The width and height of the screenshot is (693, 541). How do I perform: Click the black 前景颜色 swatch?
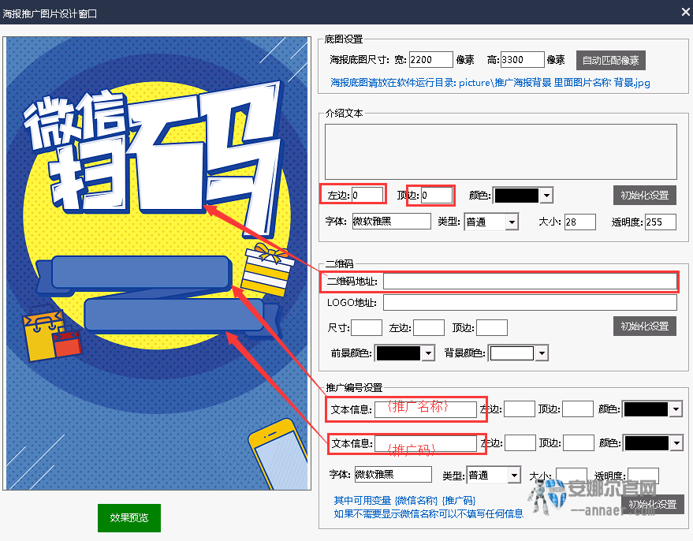coord(398,353)
